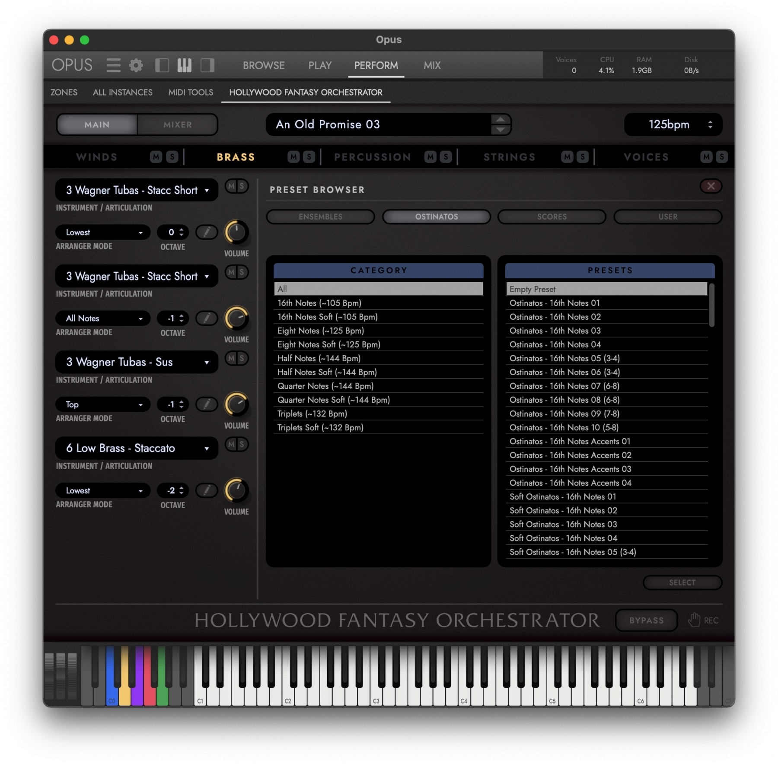Toggle the right sidebar panel icon
Viewport: 778px width, 764px height.
[207, 65]
